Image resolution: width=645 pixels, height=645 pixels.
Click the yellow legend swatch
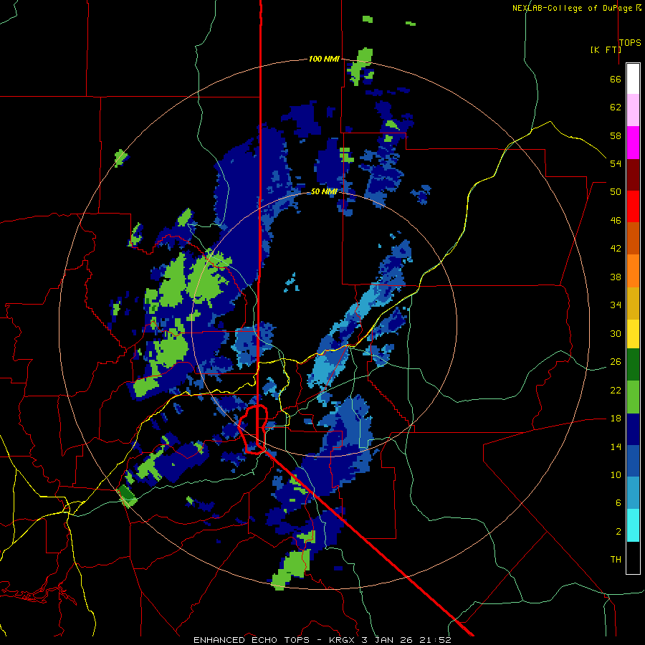coord(633,333)
